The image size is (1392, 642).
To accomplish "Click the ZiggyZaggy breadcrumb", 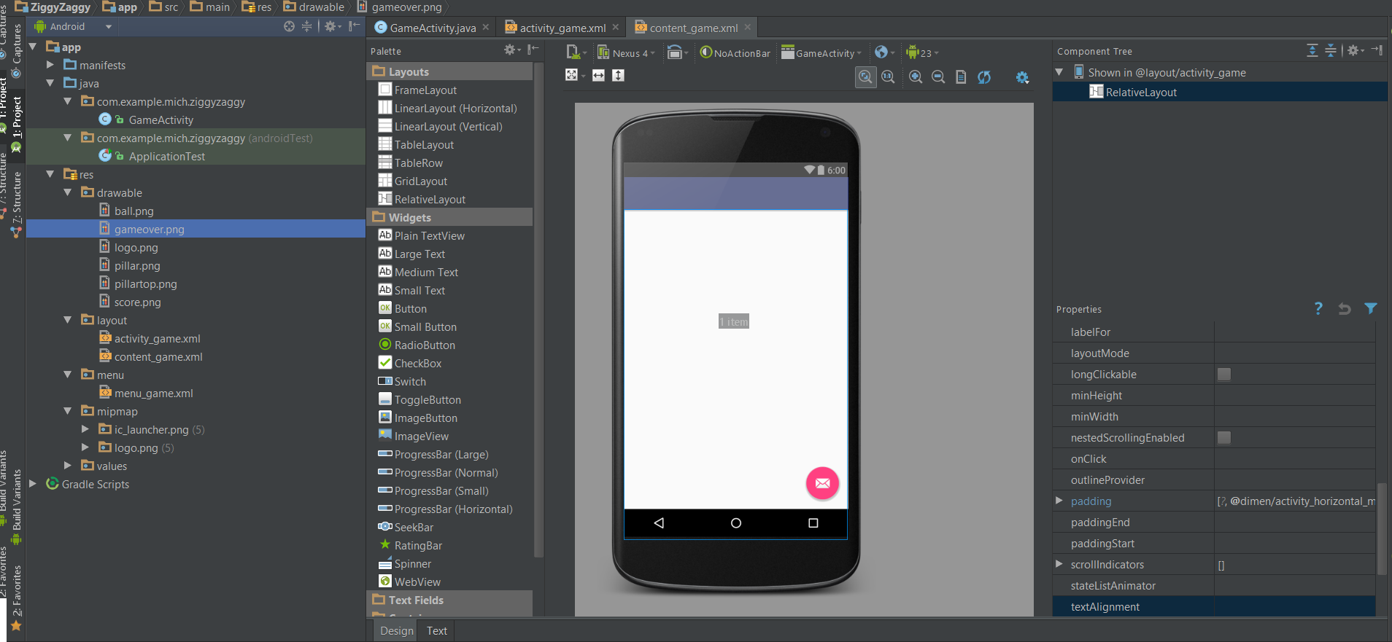I will click(53, 7).
